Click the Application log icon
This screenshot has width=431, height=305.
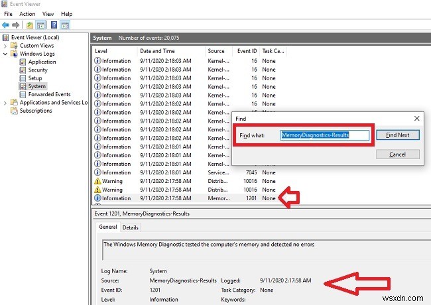[23, 62]
